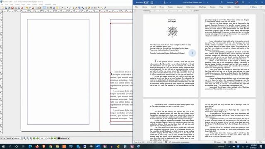Screen dimensions: 265x149
Task: Click the Undo icon in Scribus toolbar
Action: (x=26, y=7)
